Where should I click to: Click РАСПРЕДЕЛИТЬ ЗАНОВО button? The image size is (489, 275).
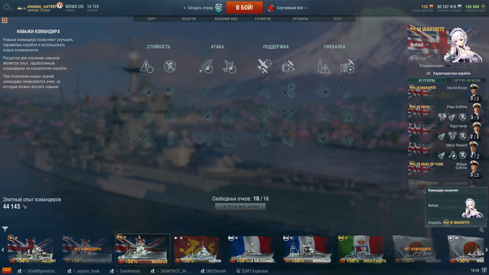pos(240,207)
